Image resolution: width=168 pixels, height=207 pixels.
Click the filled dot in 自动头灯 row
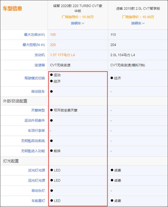52,191
